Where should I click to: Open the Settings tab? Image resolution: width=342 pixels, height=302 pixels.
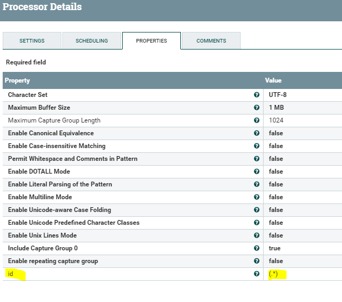pos(32,41)
